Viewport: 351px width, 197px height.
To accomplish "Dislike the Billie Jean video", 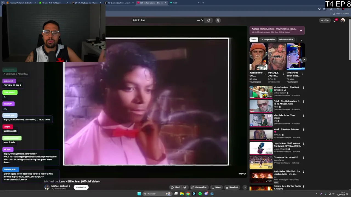I will coord(185,187).
